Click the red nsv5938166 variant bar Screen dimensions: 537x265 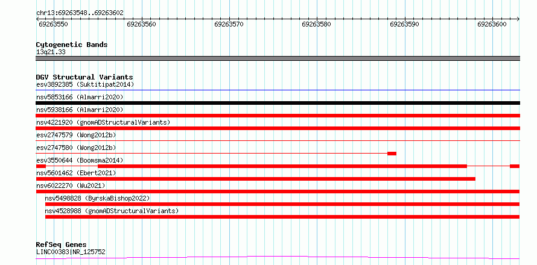coord(278,116)
